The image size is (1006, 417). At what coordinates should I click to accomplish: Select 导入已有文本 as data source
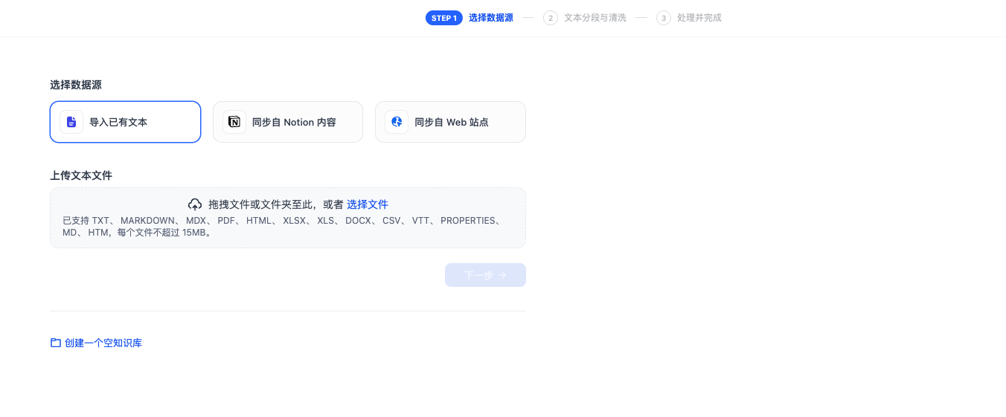(x=125, y=122)
